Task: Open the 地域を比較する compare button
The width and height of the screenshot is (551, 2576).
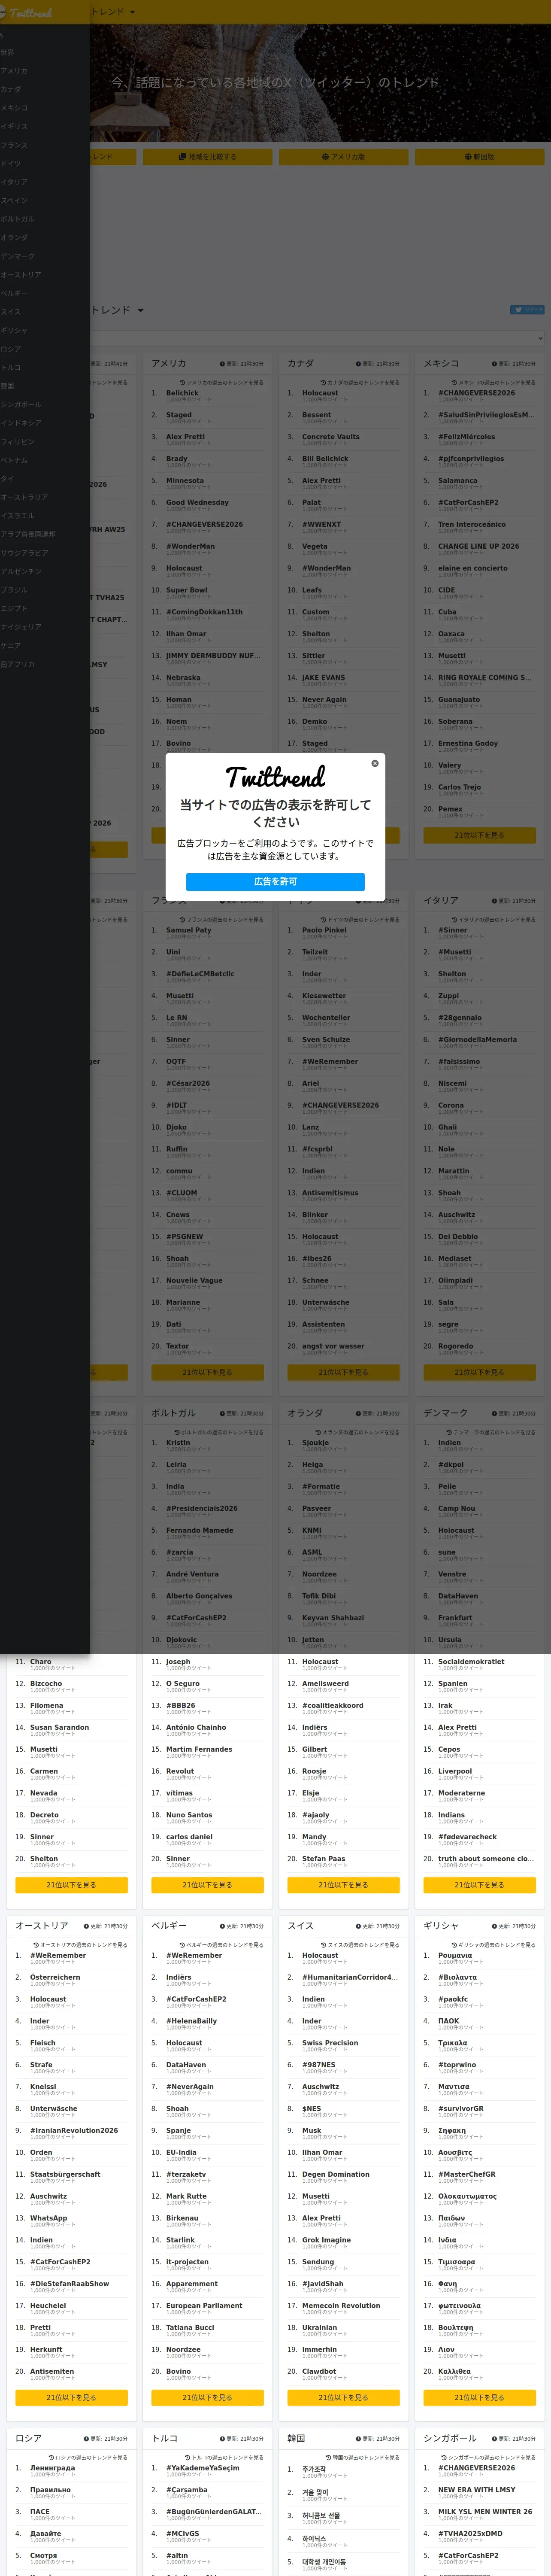Action: point(207,157)
